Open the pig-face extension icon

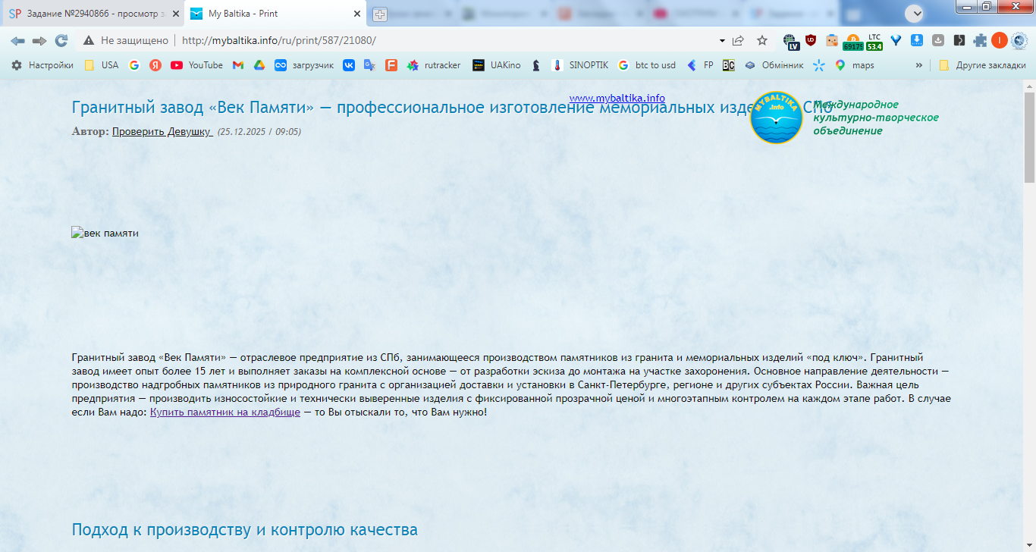832,40
